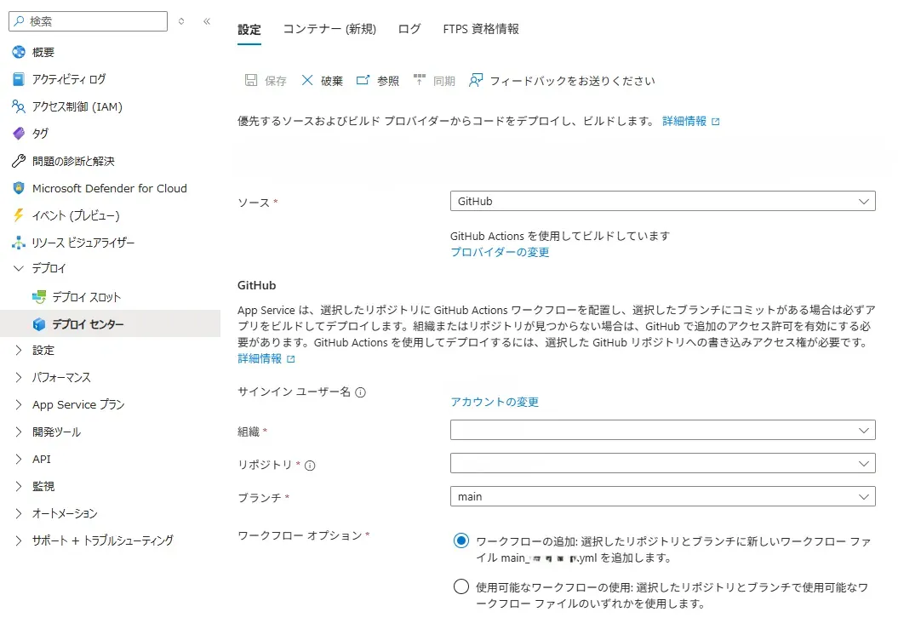Select ワークフローの追加 radio button

(461, 540)
